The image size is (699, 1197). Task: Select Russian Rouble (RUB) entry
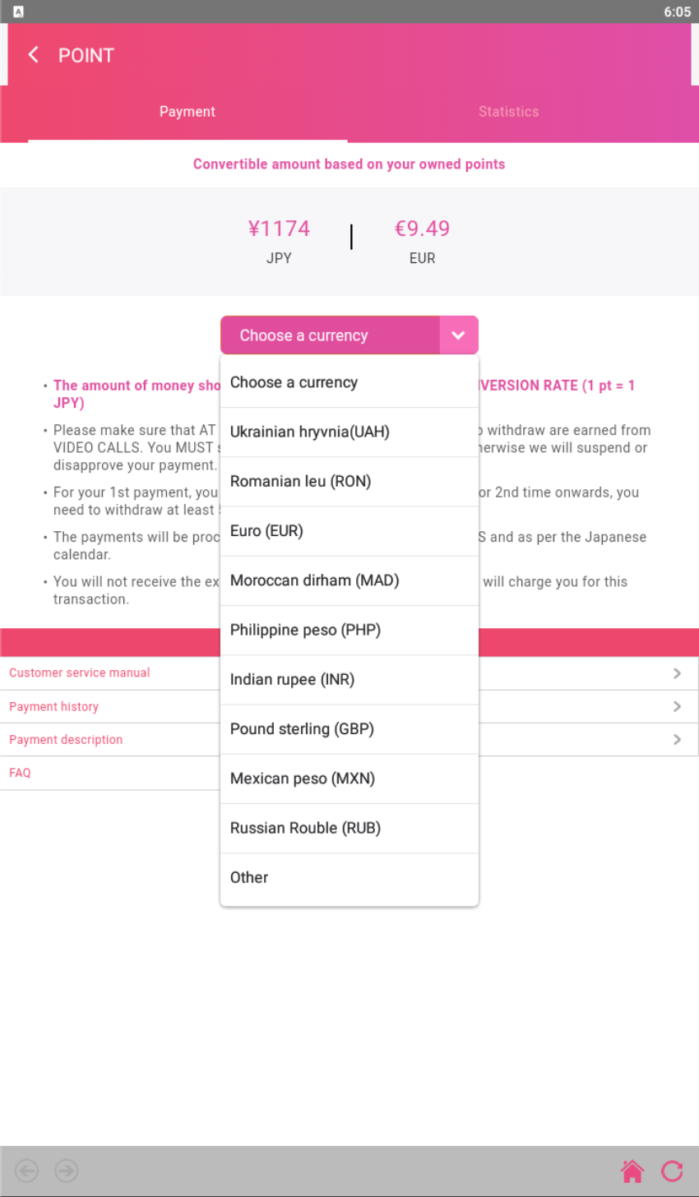[x=349, y=829]
